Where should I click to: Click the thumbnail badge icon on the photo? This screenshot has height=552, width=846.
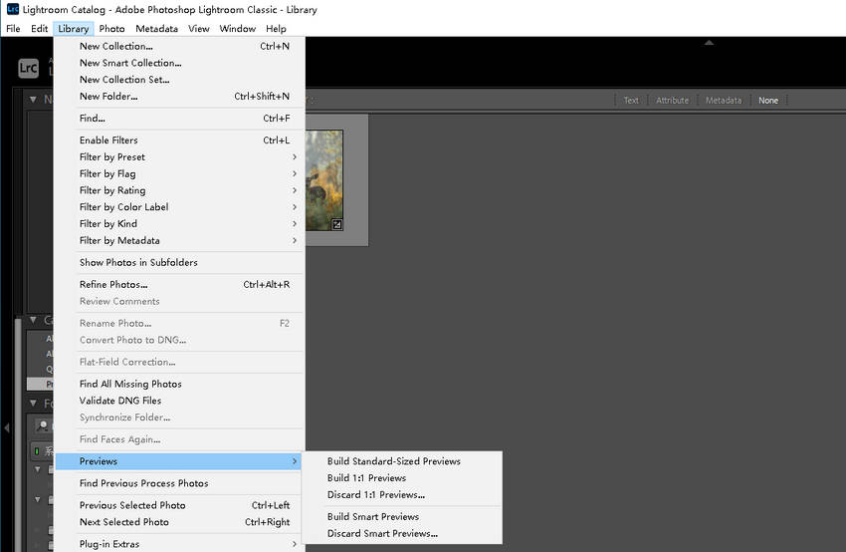point(337,225)
